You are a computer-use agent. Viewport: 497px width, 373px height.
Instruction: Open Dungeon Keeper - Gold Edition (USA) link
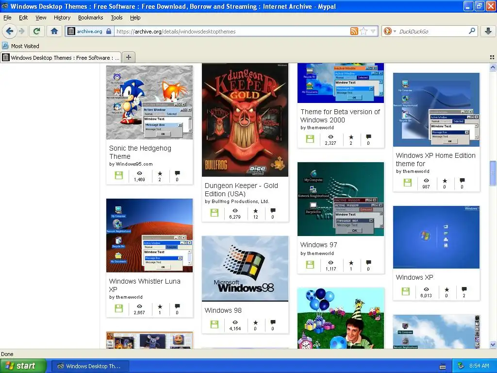241,190
